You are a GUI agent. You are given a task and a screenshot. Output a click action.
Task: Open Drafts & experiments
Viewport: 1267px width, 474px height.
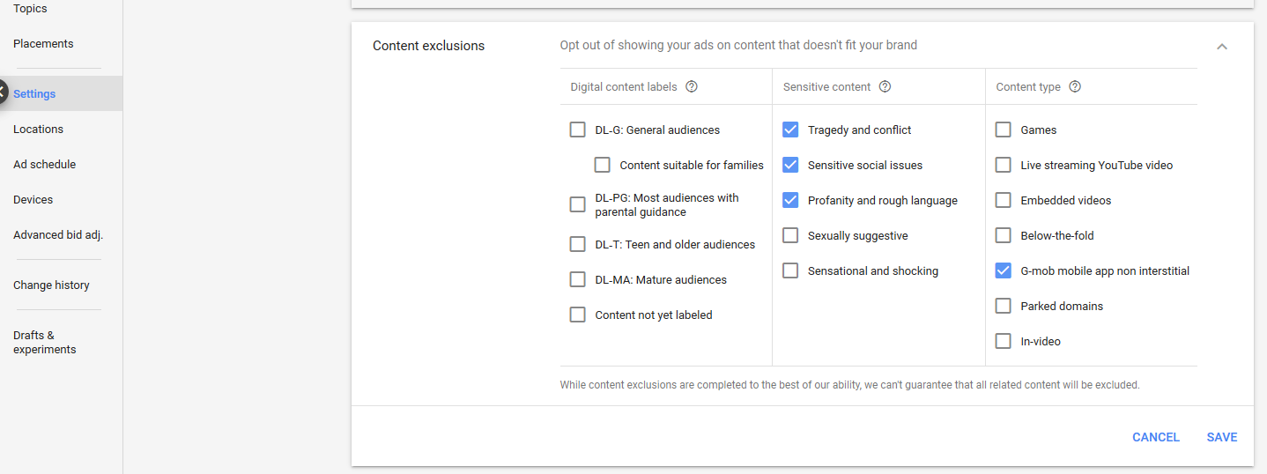tap(44, 342)
